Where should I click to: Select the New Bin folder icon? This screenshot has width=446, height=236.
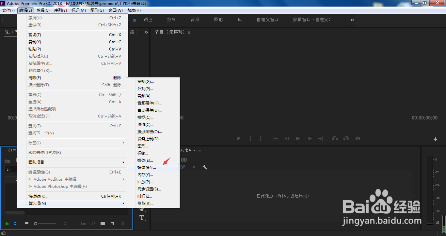pyautogui.click(x=103, y=224)
